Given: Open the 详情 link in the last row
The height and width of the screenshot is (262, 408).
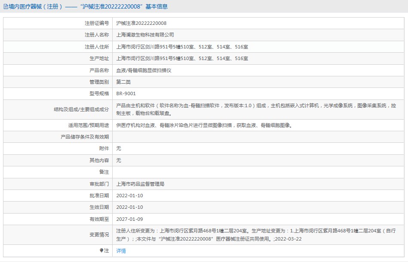Looking at the screenshot, I should pyautogui.click(x=121, y=251).
